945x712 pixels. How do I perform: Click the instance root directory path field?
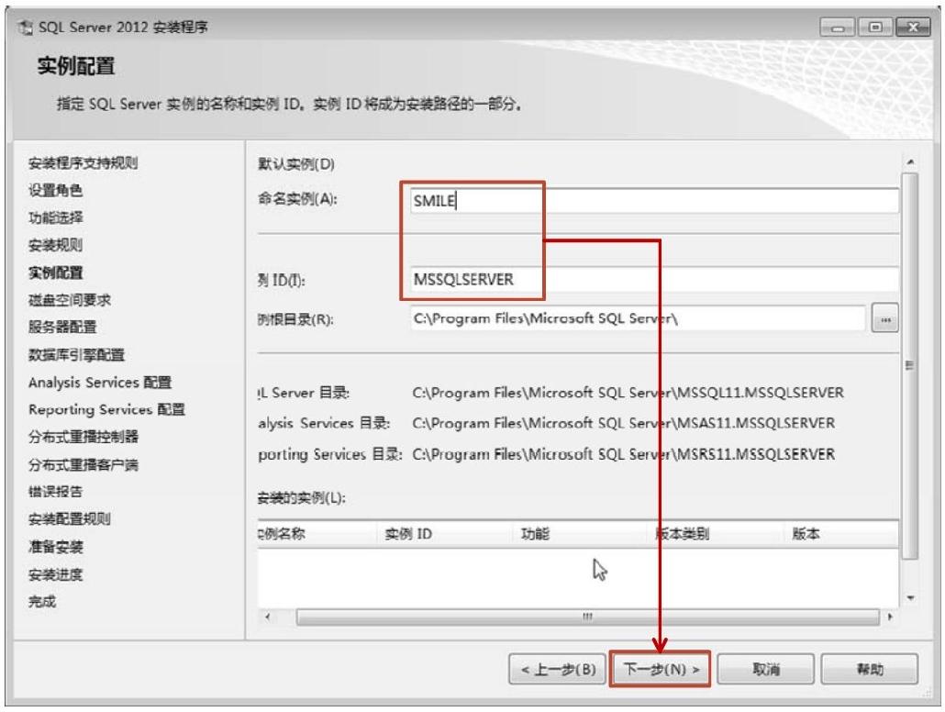point(638,318)
